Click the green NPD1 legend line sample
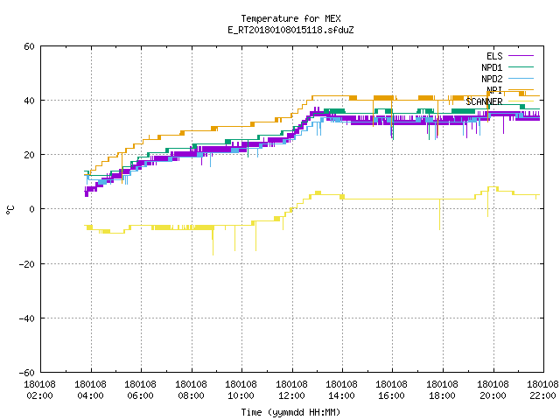560x420 pixels. (521, 66)
